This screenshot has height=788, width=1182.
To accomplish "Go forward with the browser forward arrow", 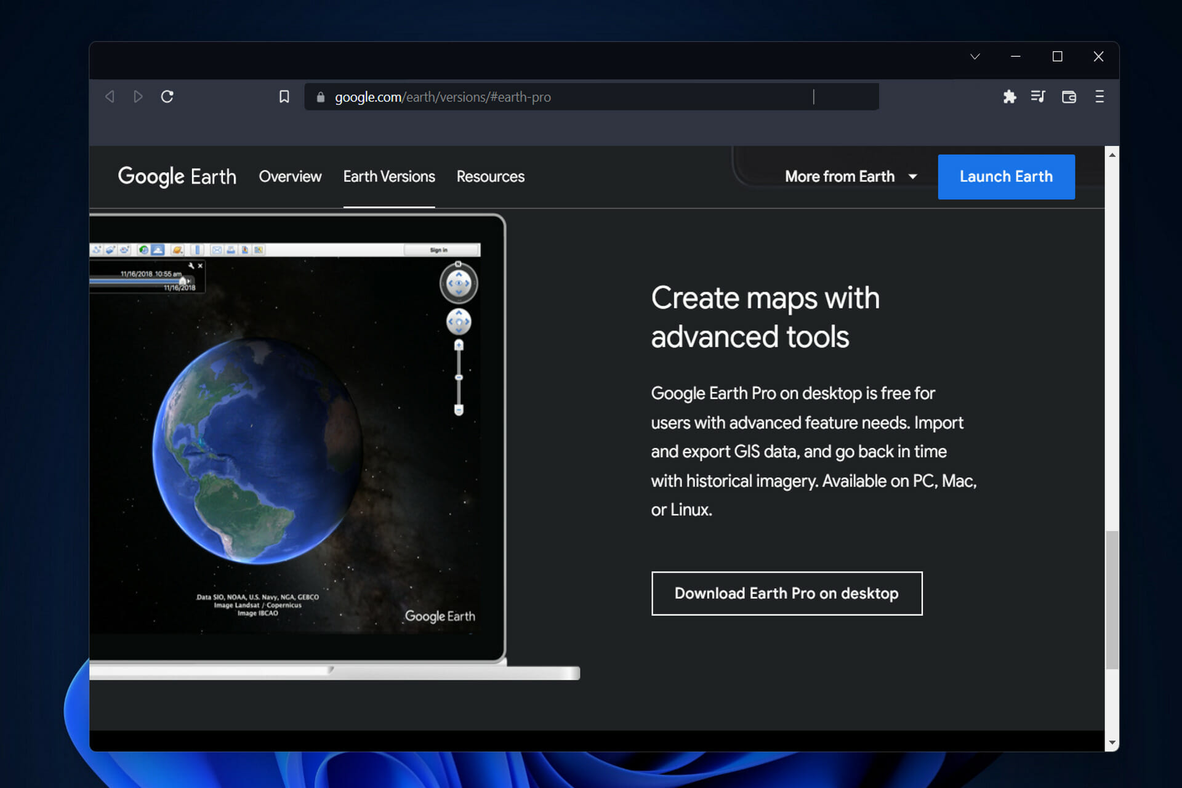I will (138, 97).
